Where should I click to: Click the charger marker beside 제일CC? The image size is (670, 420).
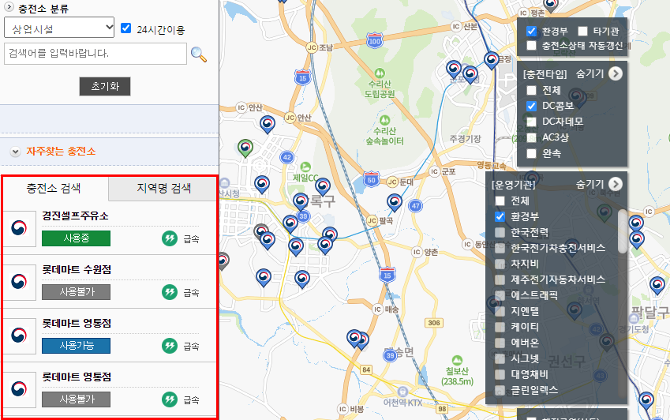pyautogui.click(x=323, y=187)
